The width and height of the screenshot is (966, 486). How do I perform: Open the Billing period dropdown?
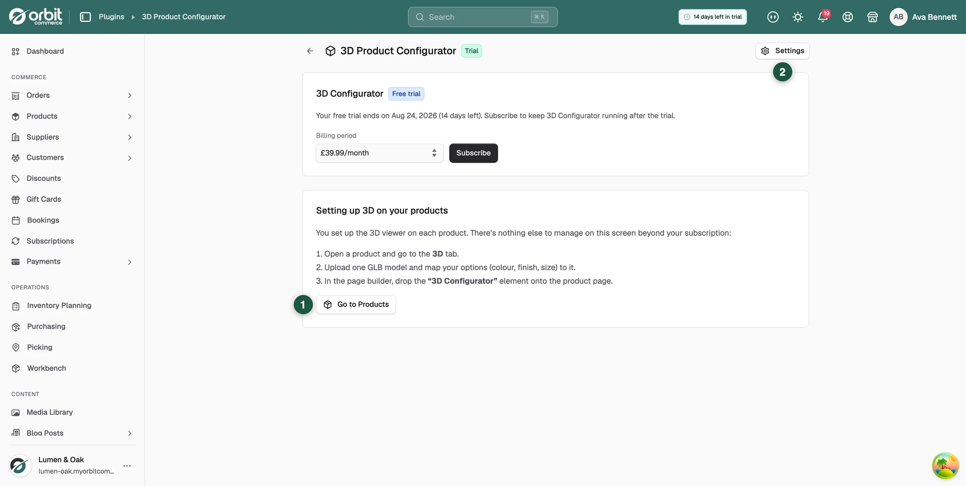pyautogui.click(x=379, y=153)
